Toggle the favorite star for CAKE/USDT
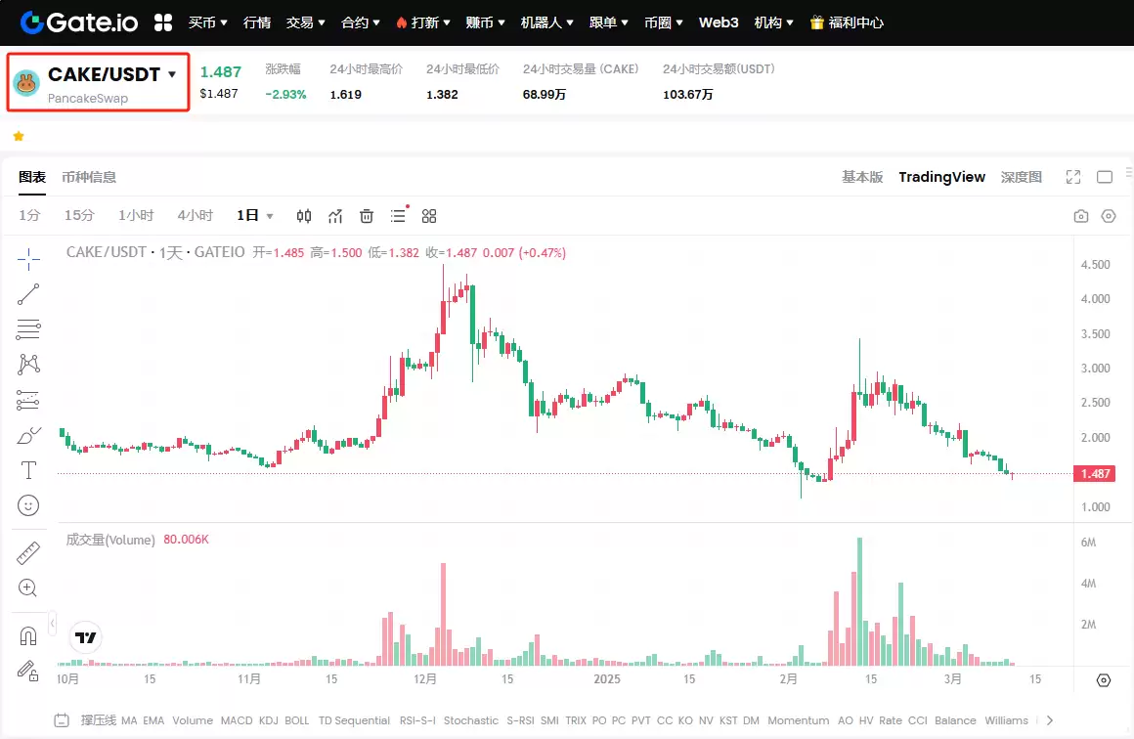 18,136
